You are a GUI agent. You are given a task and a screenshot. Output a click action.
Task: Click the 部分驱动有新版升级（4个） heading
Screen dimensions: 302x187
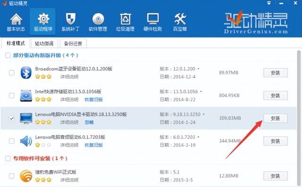46,56
